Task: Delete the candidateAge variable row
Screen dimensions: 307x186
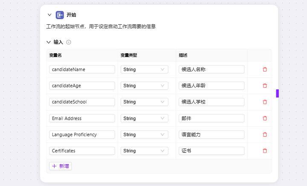Action: [x=265, y=86]
